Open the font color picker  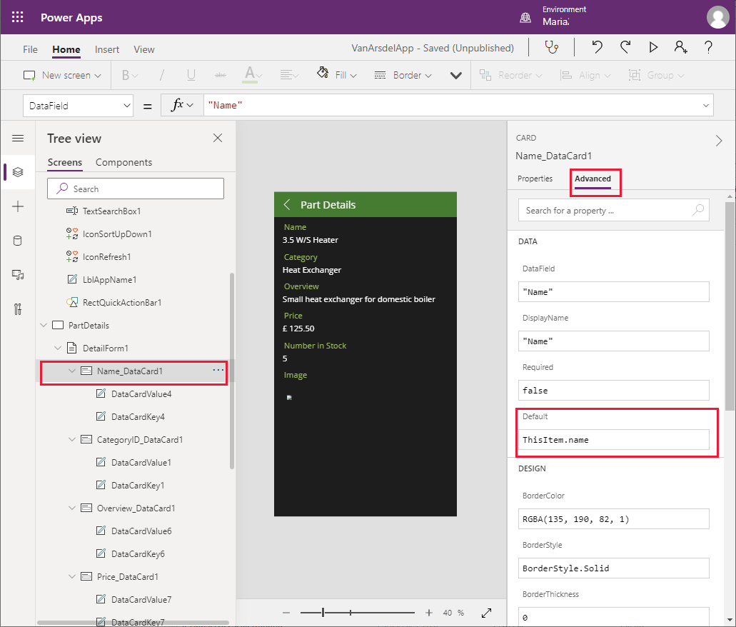click(x=253, y=75)
